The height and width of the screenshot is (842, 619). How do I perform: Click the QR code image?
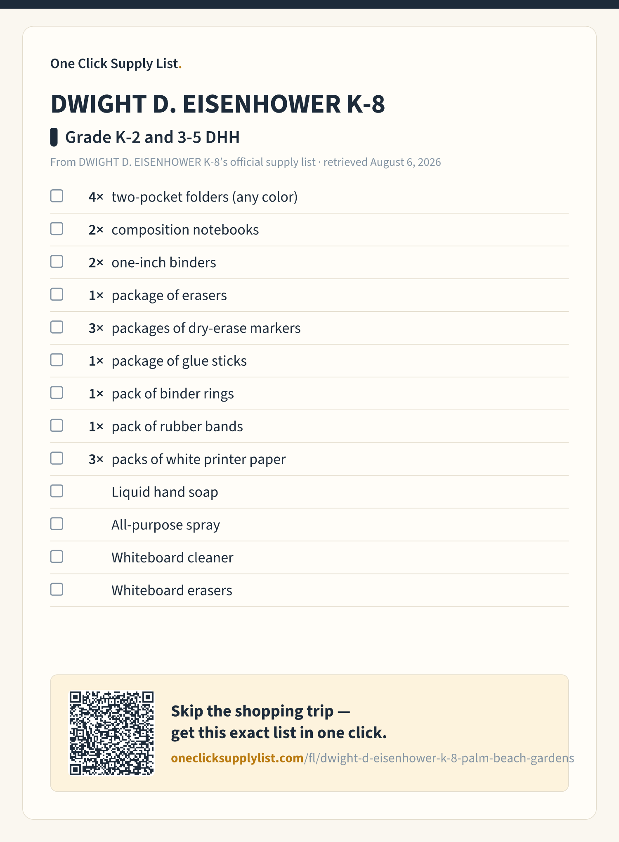111,733
